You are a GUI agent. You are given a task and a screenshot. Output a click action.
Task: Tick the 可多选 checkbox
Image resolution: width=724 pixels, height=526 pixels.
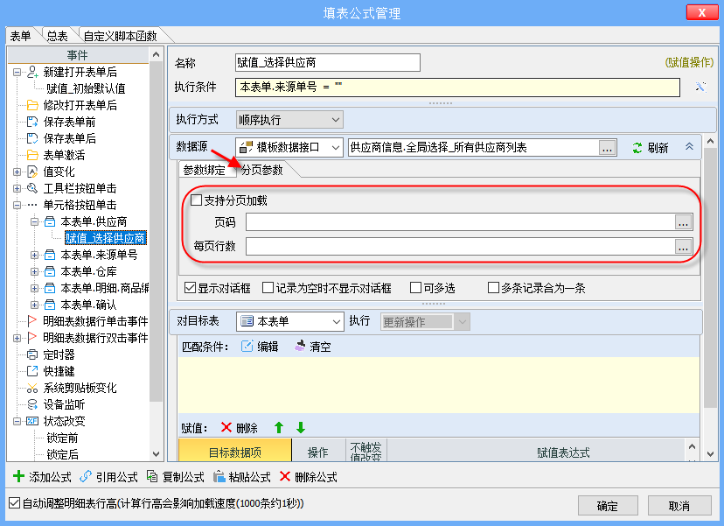(415, 288)
